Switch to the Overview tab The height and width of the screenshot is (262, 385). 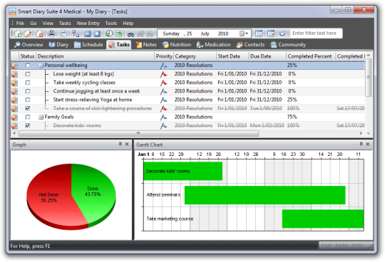(x=29, y=45)
